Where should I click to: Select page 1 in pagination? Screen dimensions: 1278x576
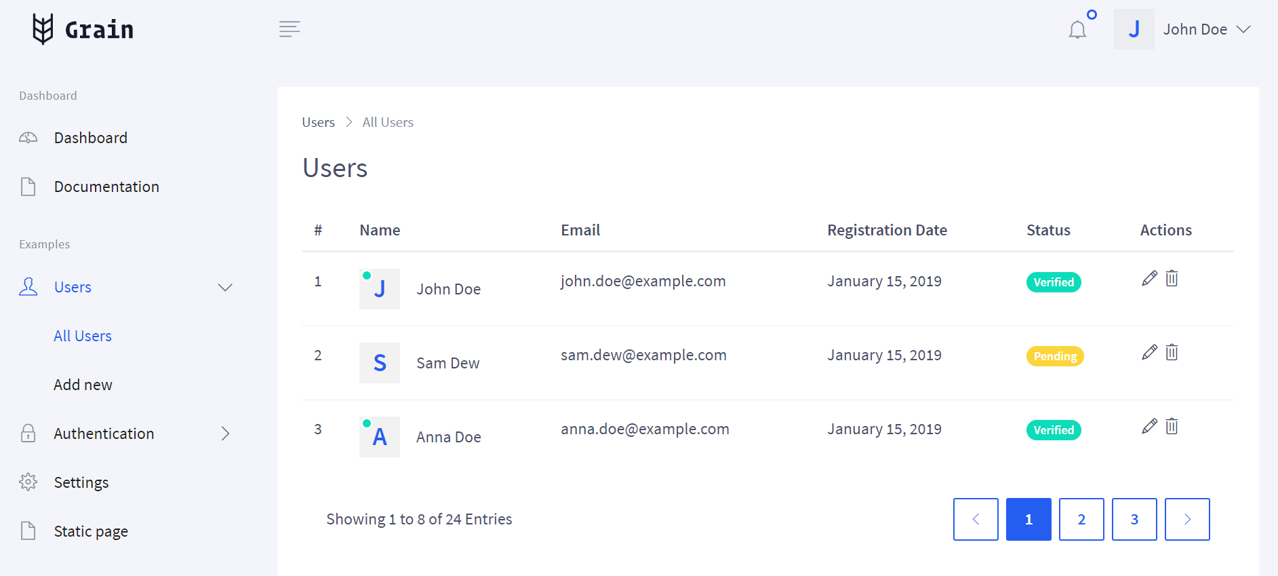(x=1029, y=519)
